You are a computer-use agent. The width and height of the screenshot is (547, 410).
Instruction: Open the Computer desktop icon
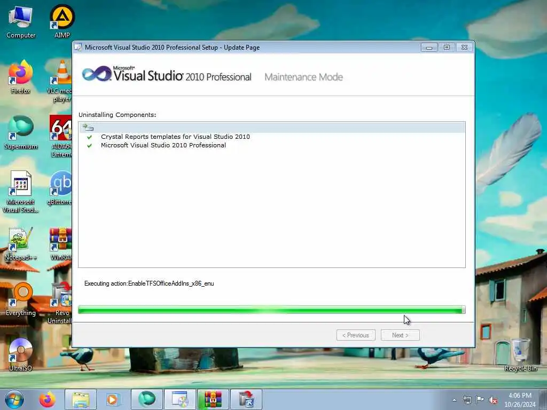[21, 22]
